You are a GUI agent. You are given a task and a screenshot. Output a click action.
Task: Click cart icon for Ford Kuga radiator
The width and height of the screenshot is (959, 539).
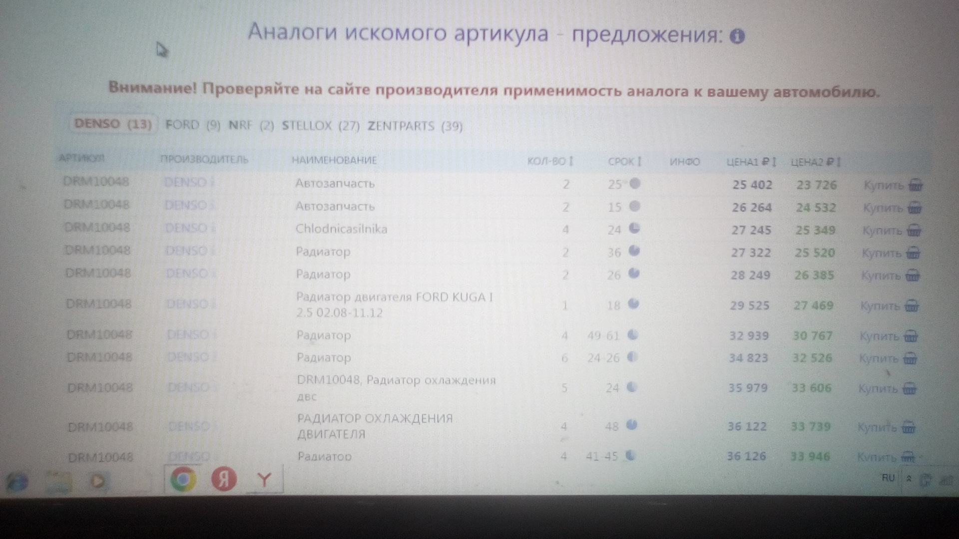pyautogui.click(x=912, y=305)
